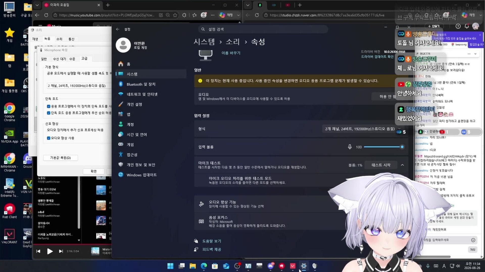The height and width of the screenshot is (272, 485).
Task: Open Riot Client desktop shortcut
Action: pyautogui.click(x=9, y=211)
